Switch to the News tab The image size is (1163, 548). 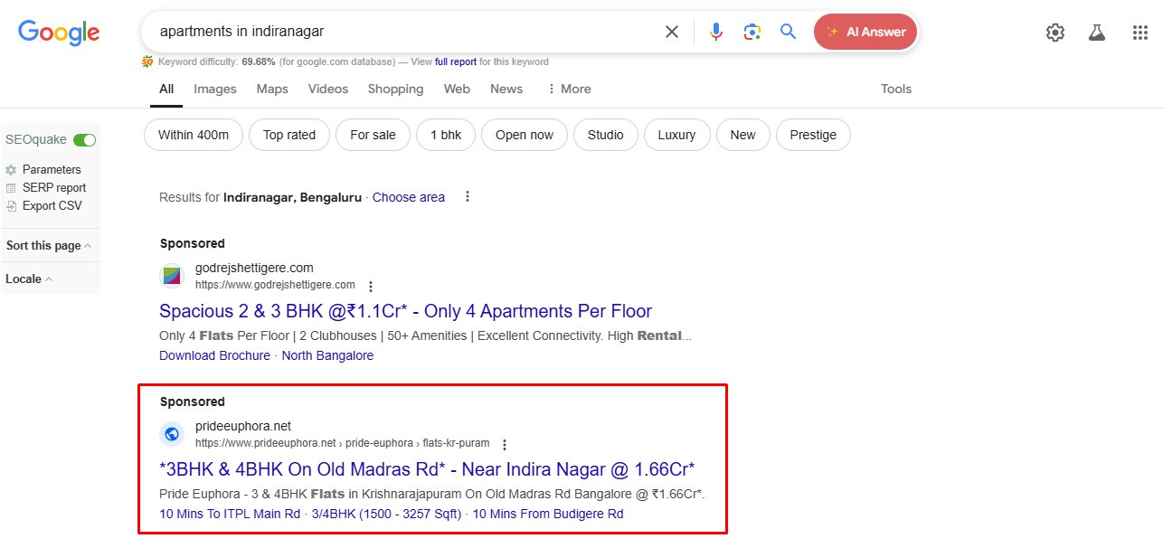(x=506, y=89)
